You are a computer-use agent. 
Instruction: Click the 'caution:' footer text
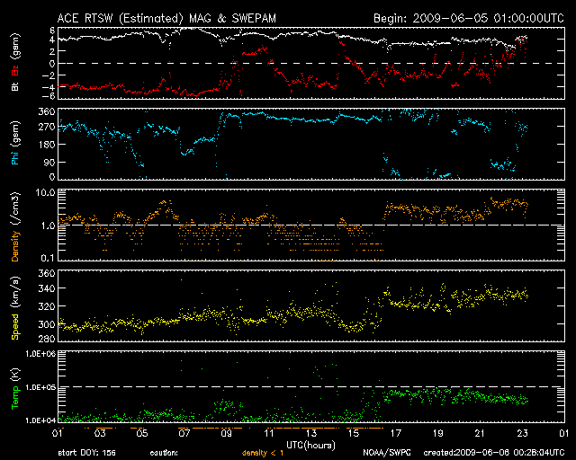click(164, 453)
